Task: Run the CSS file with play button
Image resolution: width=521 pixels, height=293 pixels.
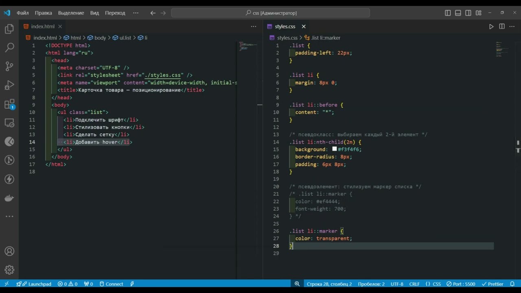Action: click(491, 26)
